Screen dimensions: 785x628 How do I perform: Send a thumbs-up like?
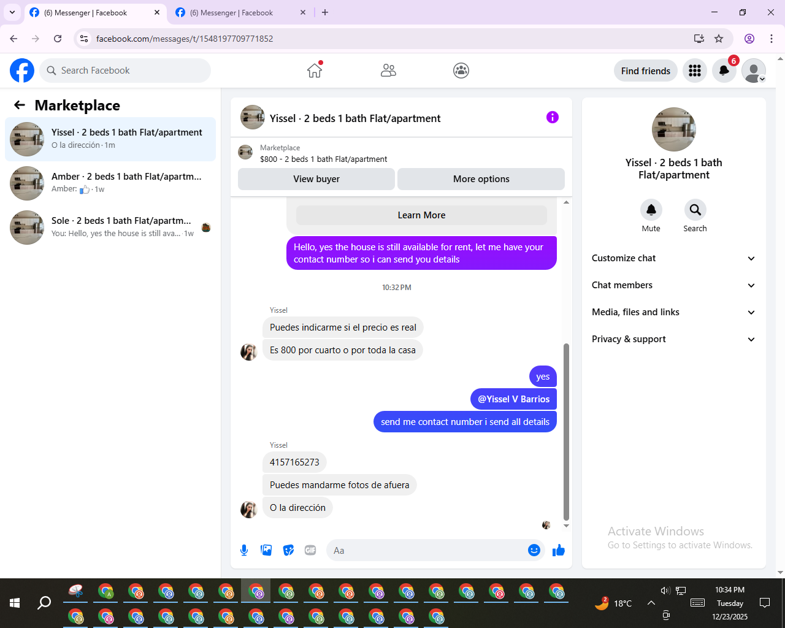click(558, 550)
